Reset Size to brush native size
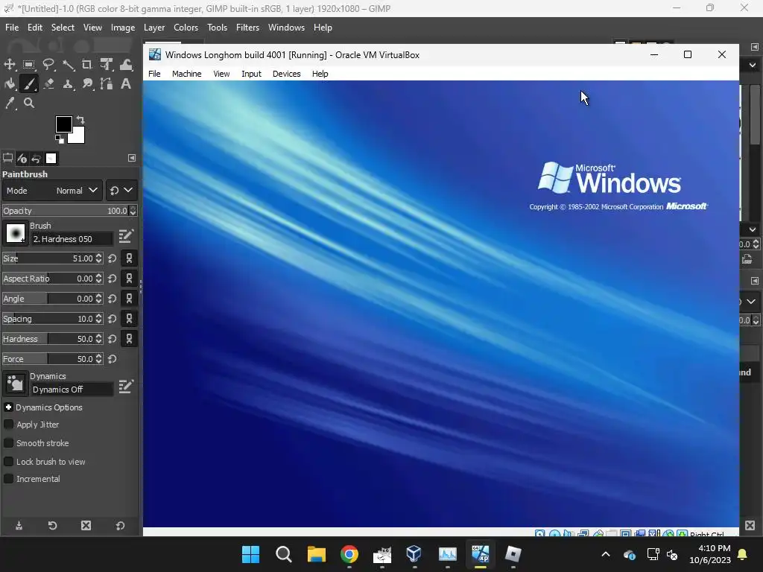 113,258
